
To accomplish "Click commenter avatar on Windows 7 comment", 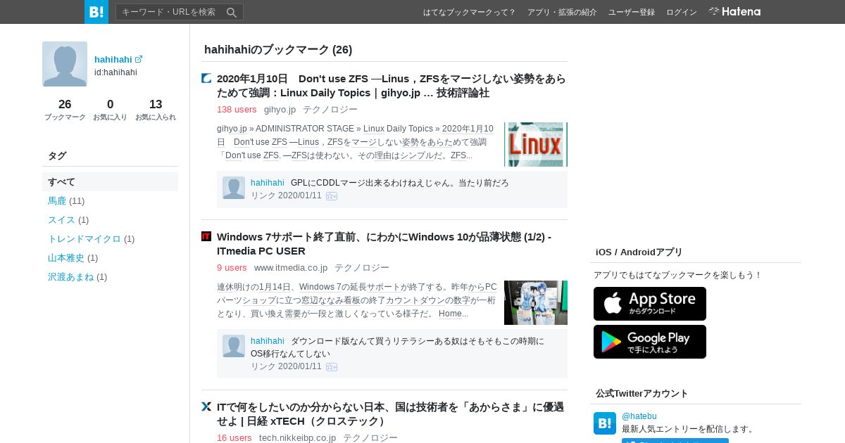I will point(234,346).
